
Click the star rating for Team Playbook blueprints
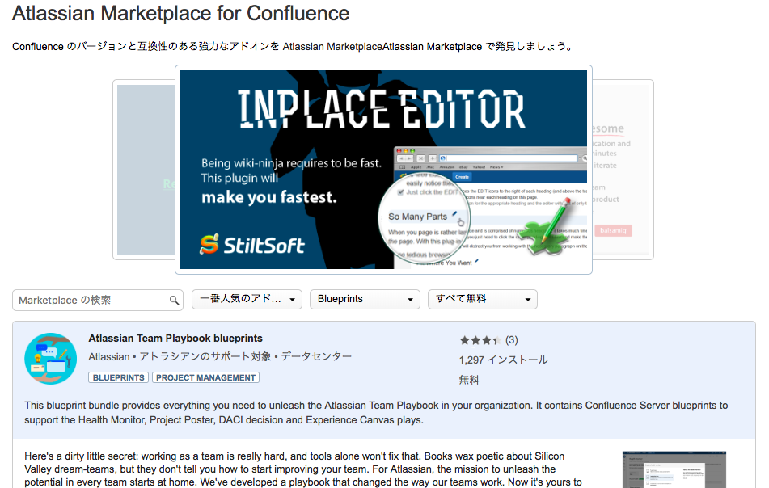point(480,340)
